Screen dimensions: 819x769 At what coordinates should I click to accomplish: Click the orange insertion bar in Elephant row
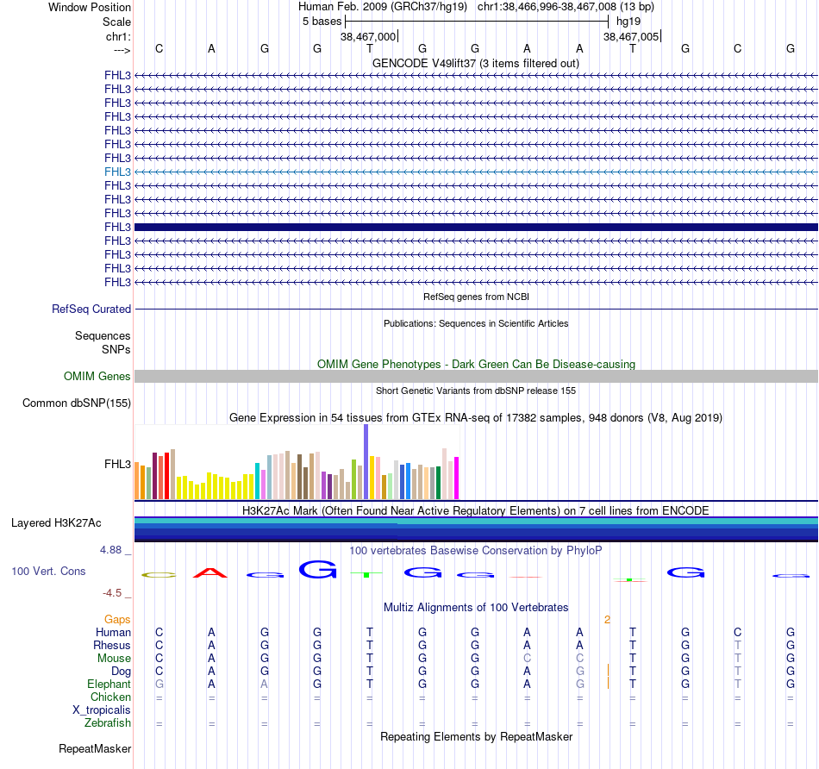coord(609,683)
